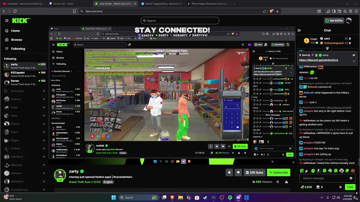The image size is (360, 202).
Task: Open browser main menu
Action: pyautogui.click(x=356, y=11)
